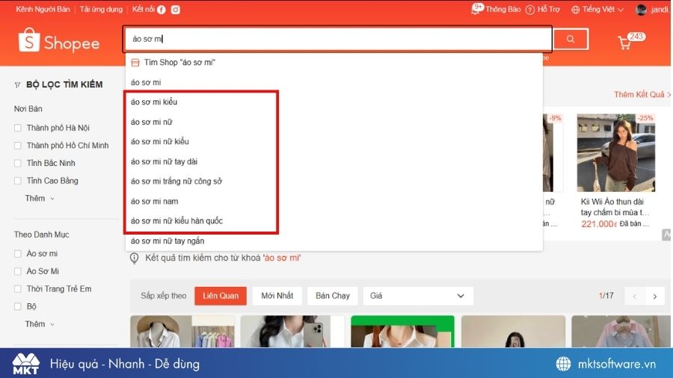Open Tải ứng dụng link
This screenshot has width=673, height=378.
pyautogui.click(x=101, y=10)
